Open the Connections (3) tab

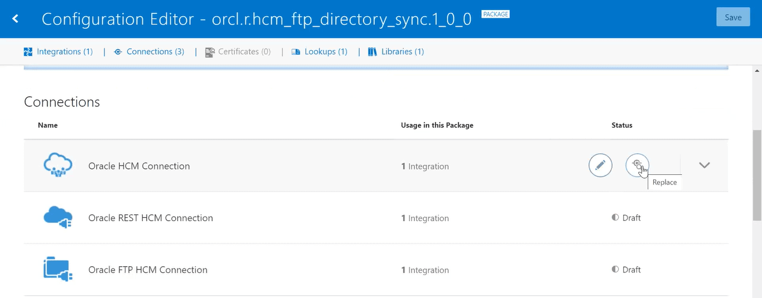click(x=155, y=52)
